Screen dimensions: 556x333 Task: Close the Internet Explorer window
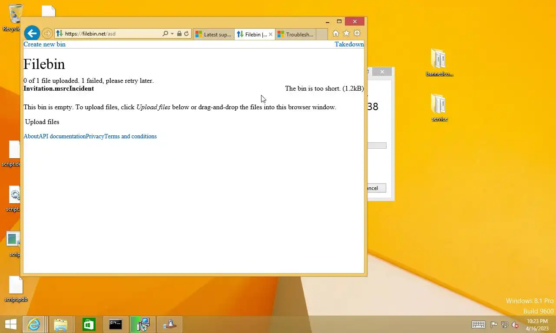point(355,22)
